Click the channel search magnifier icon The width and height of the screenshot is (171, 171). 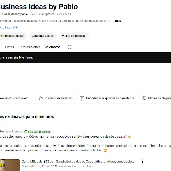[70, 47]
